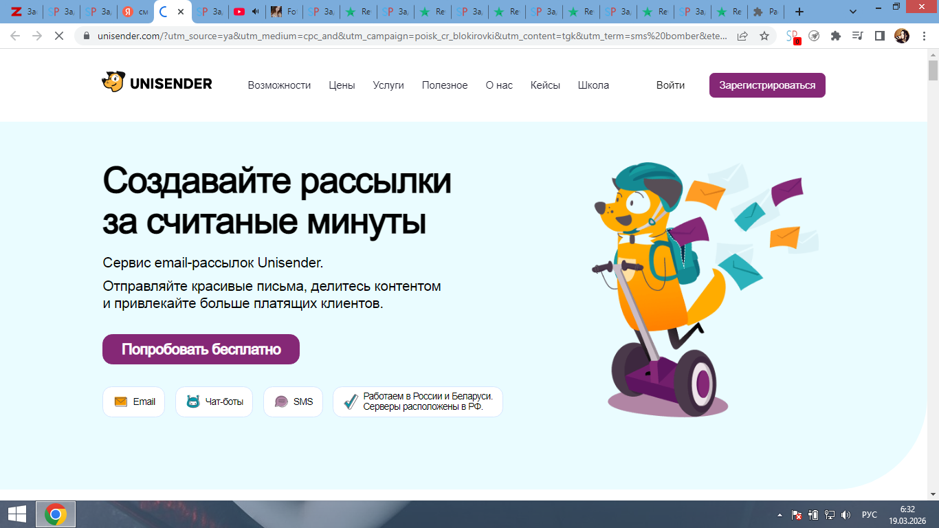Click the Попробовать бесплатно button
The image size is (939, 528).
tap(201, 349)
